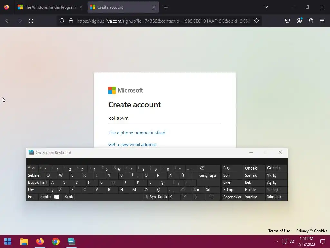Screen dimensions: 330x248
Task: Open the tracking protection shield icon
Action: pyautogui.click(x=62, y=21)
